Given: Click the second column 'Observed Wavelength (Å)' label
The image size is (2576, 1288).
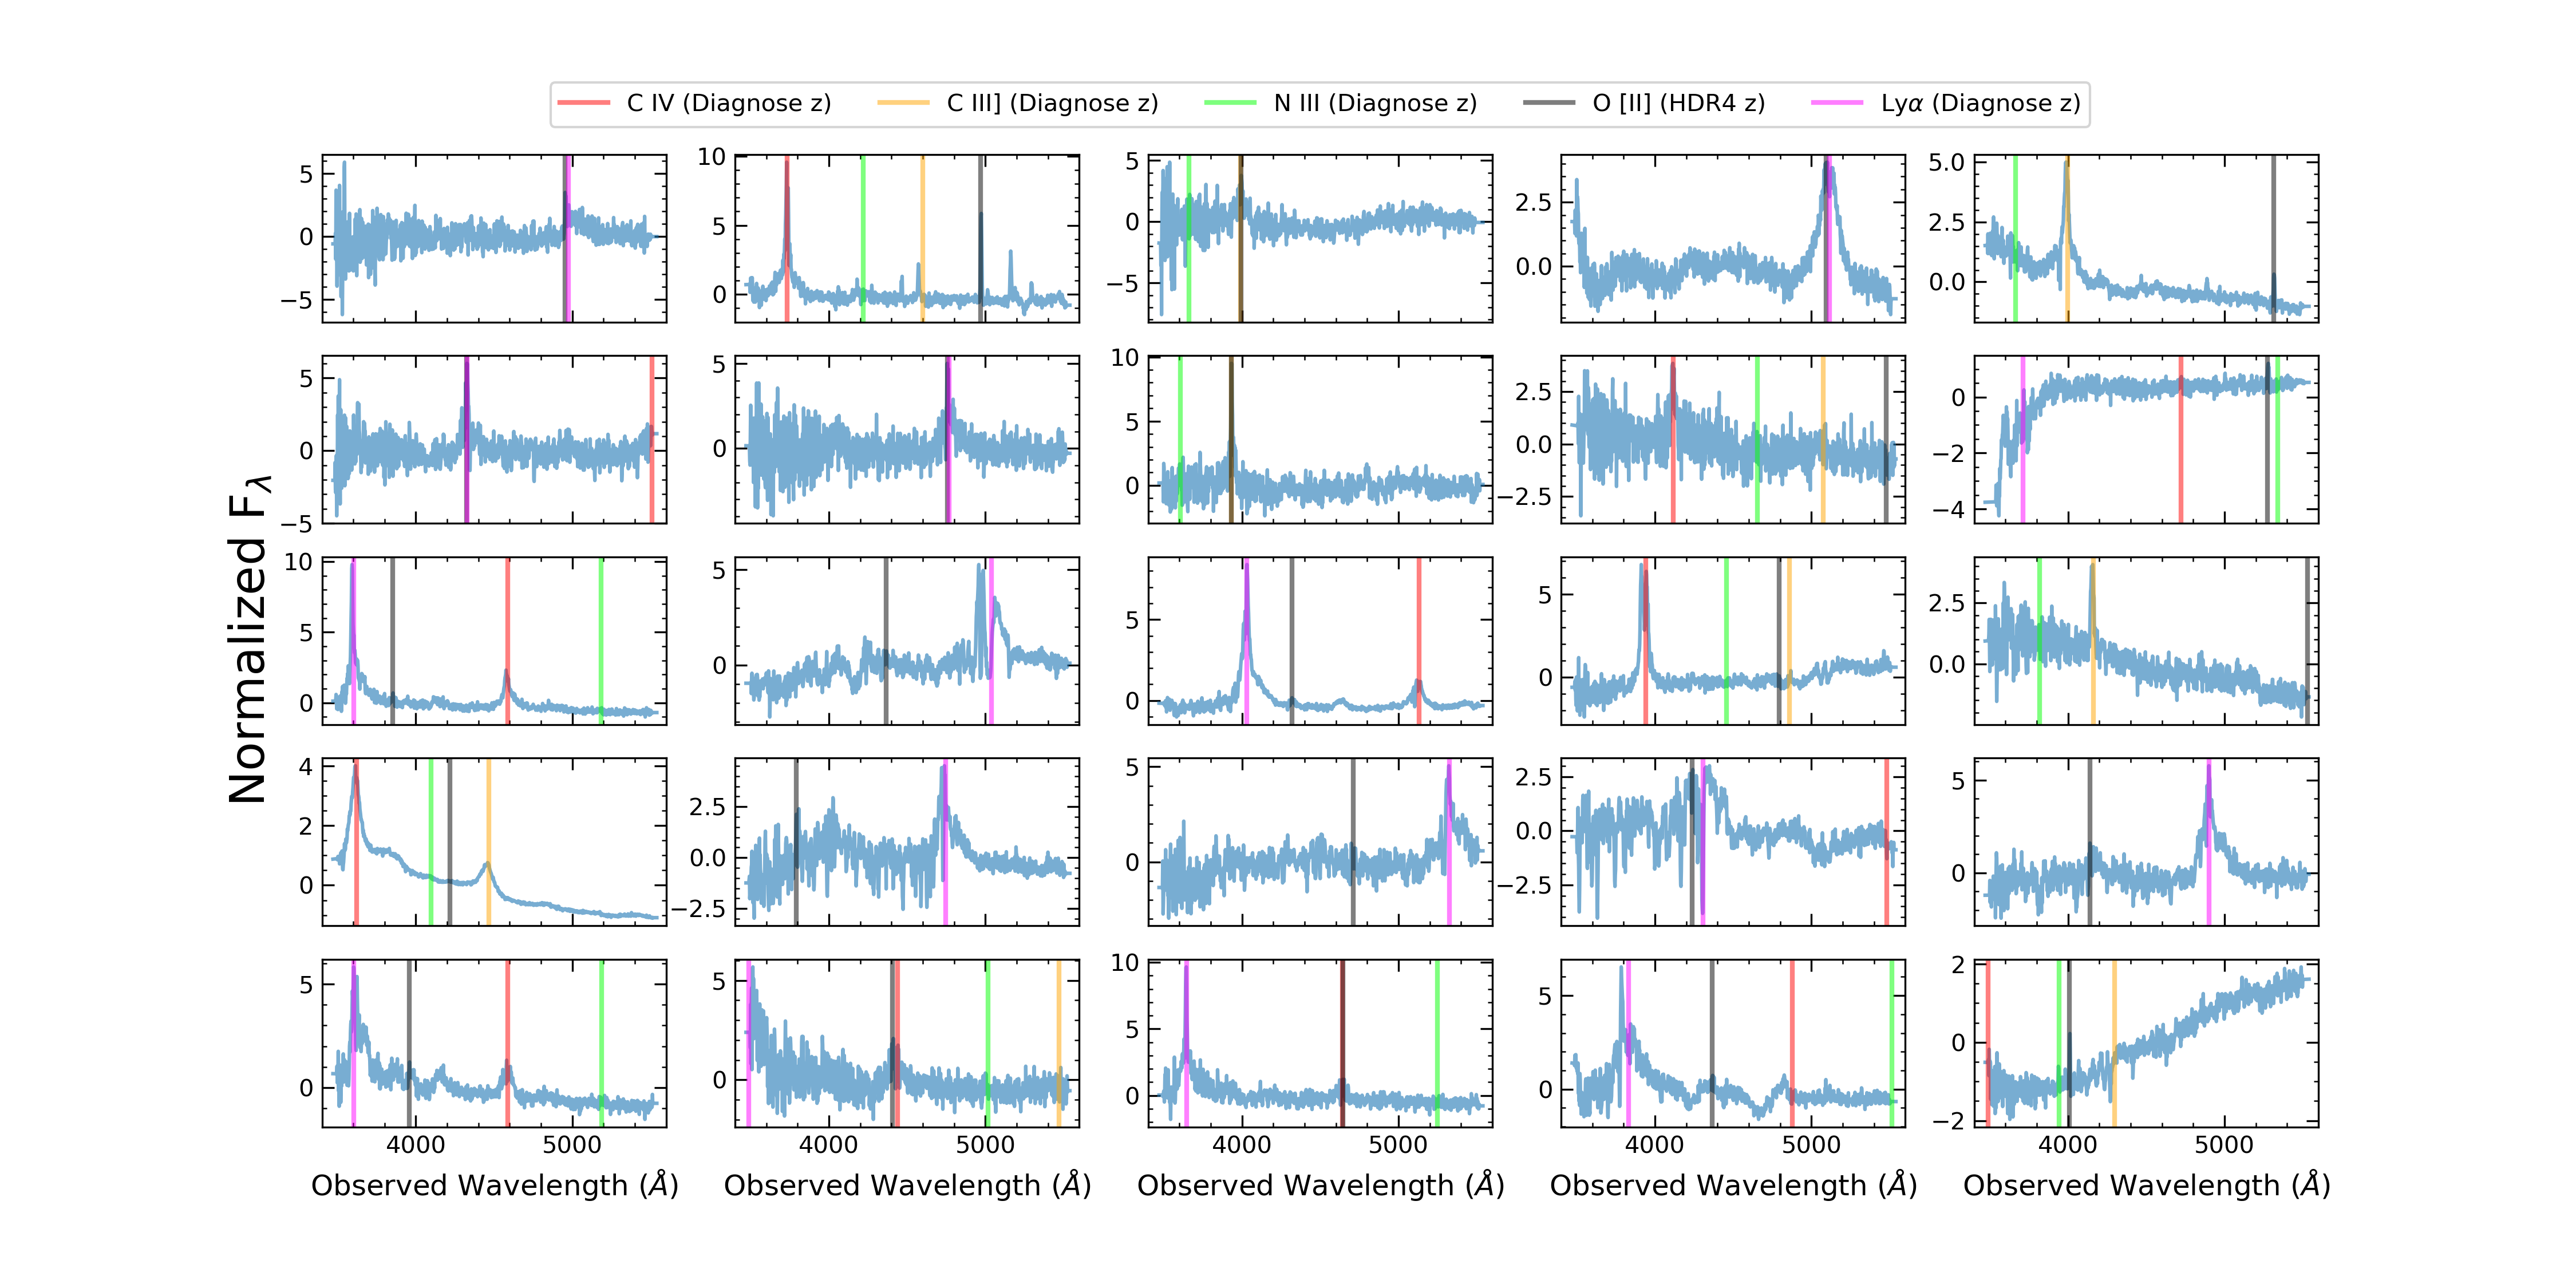Looking at the screenshot, I should tap(908, 1185).
